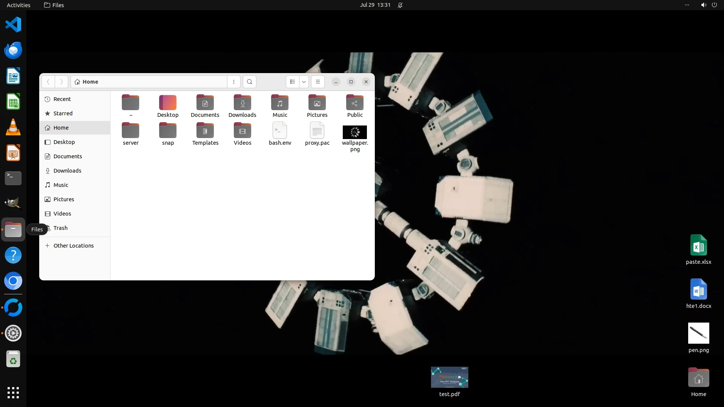Launch Visual Studio Code from dock
The image size is (724, 407).
13,25
